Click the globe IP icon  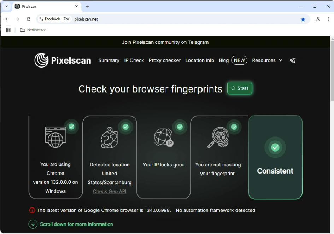[164, 138]
